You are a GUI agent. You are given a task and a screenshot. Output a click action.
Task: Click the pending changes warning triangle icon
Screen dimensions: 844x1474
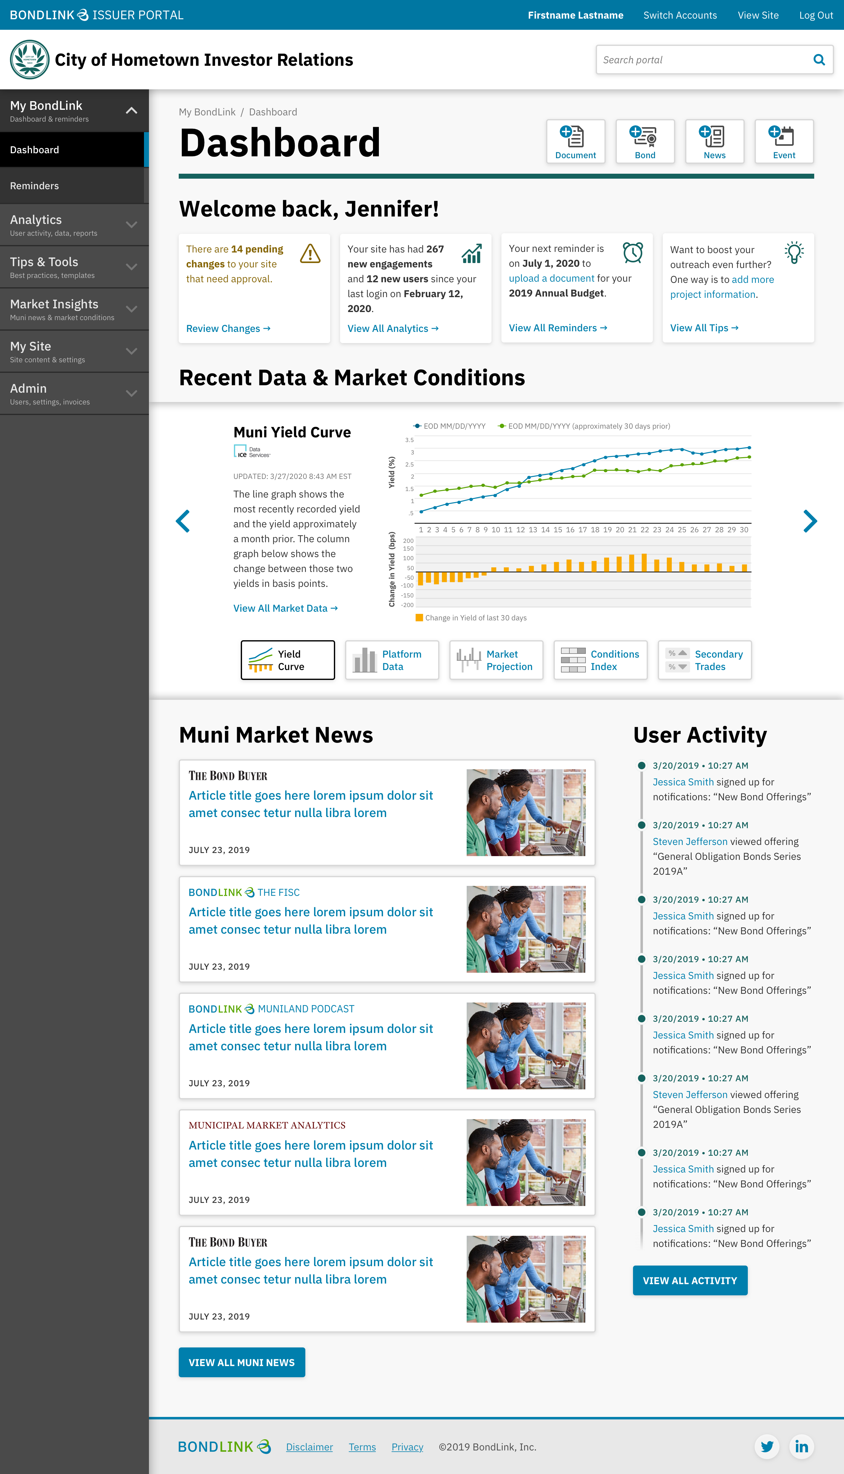click(310, 253)
